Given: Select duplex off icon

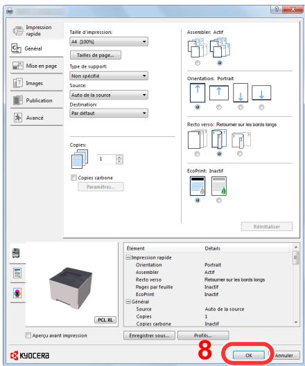Looking at the screenshot, I should click(x=198, y=140).
